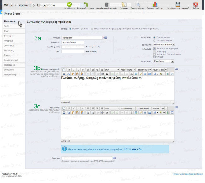Screen dimensions: 205x183
Task: Toggle the online only checkbox
Action: pos(154,54)
